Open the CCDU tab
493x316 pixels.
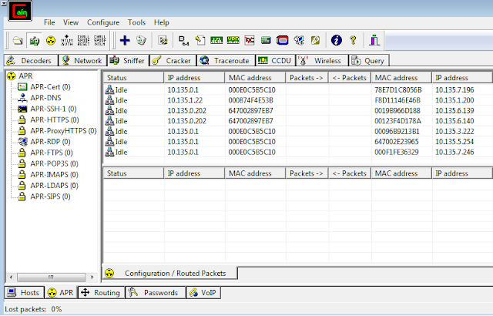(x=276, y=60)
